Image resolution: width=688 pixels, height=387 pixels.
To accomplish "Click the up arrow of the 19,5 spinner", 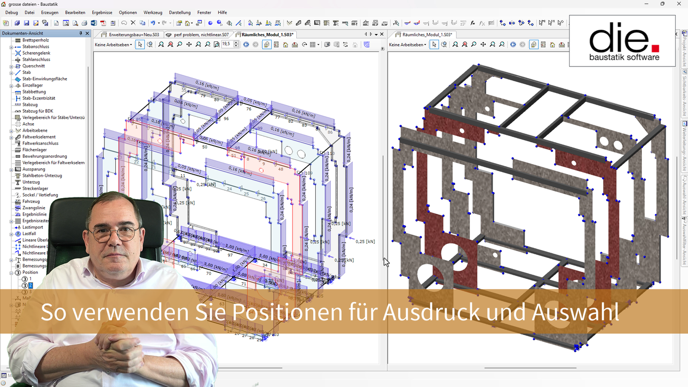I will pos(235,42).
